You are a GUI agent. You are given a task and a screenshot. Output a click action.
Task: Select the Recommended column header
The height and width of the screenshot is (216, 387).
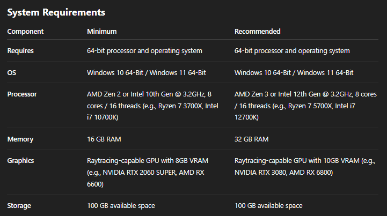coord(258,32)
